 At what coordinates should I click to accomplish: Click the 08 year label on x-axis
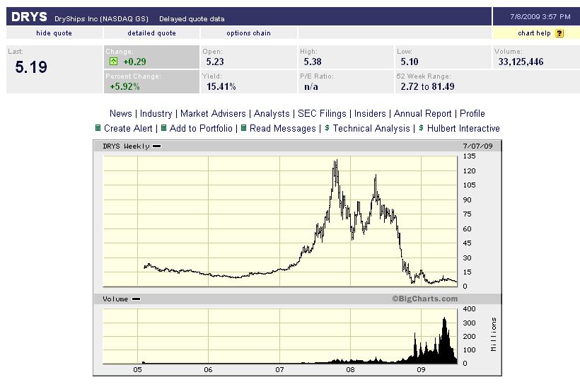(x=350, y=369)
